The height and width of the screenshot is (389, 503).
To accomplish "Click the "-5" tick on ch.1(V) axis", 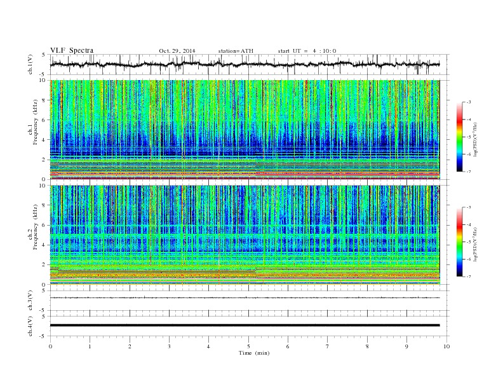I will pos(43,75).
